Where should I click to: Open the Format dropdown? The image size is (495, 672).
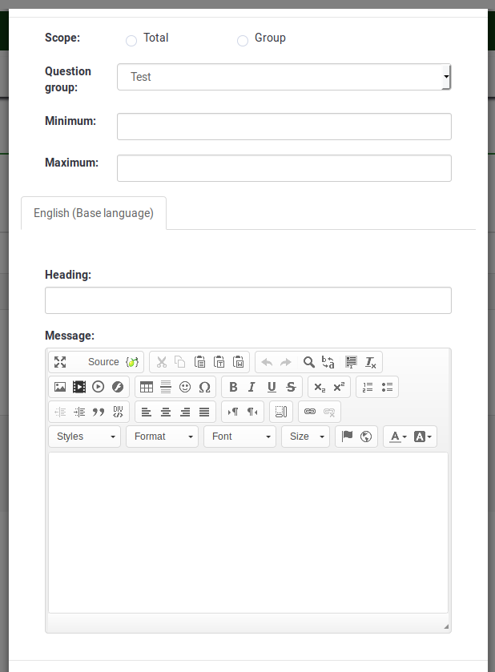(162, 437)
